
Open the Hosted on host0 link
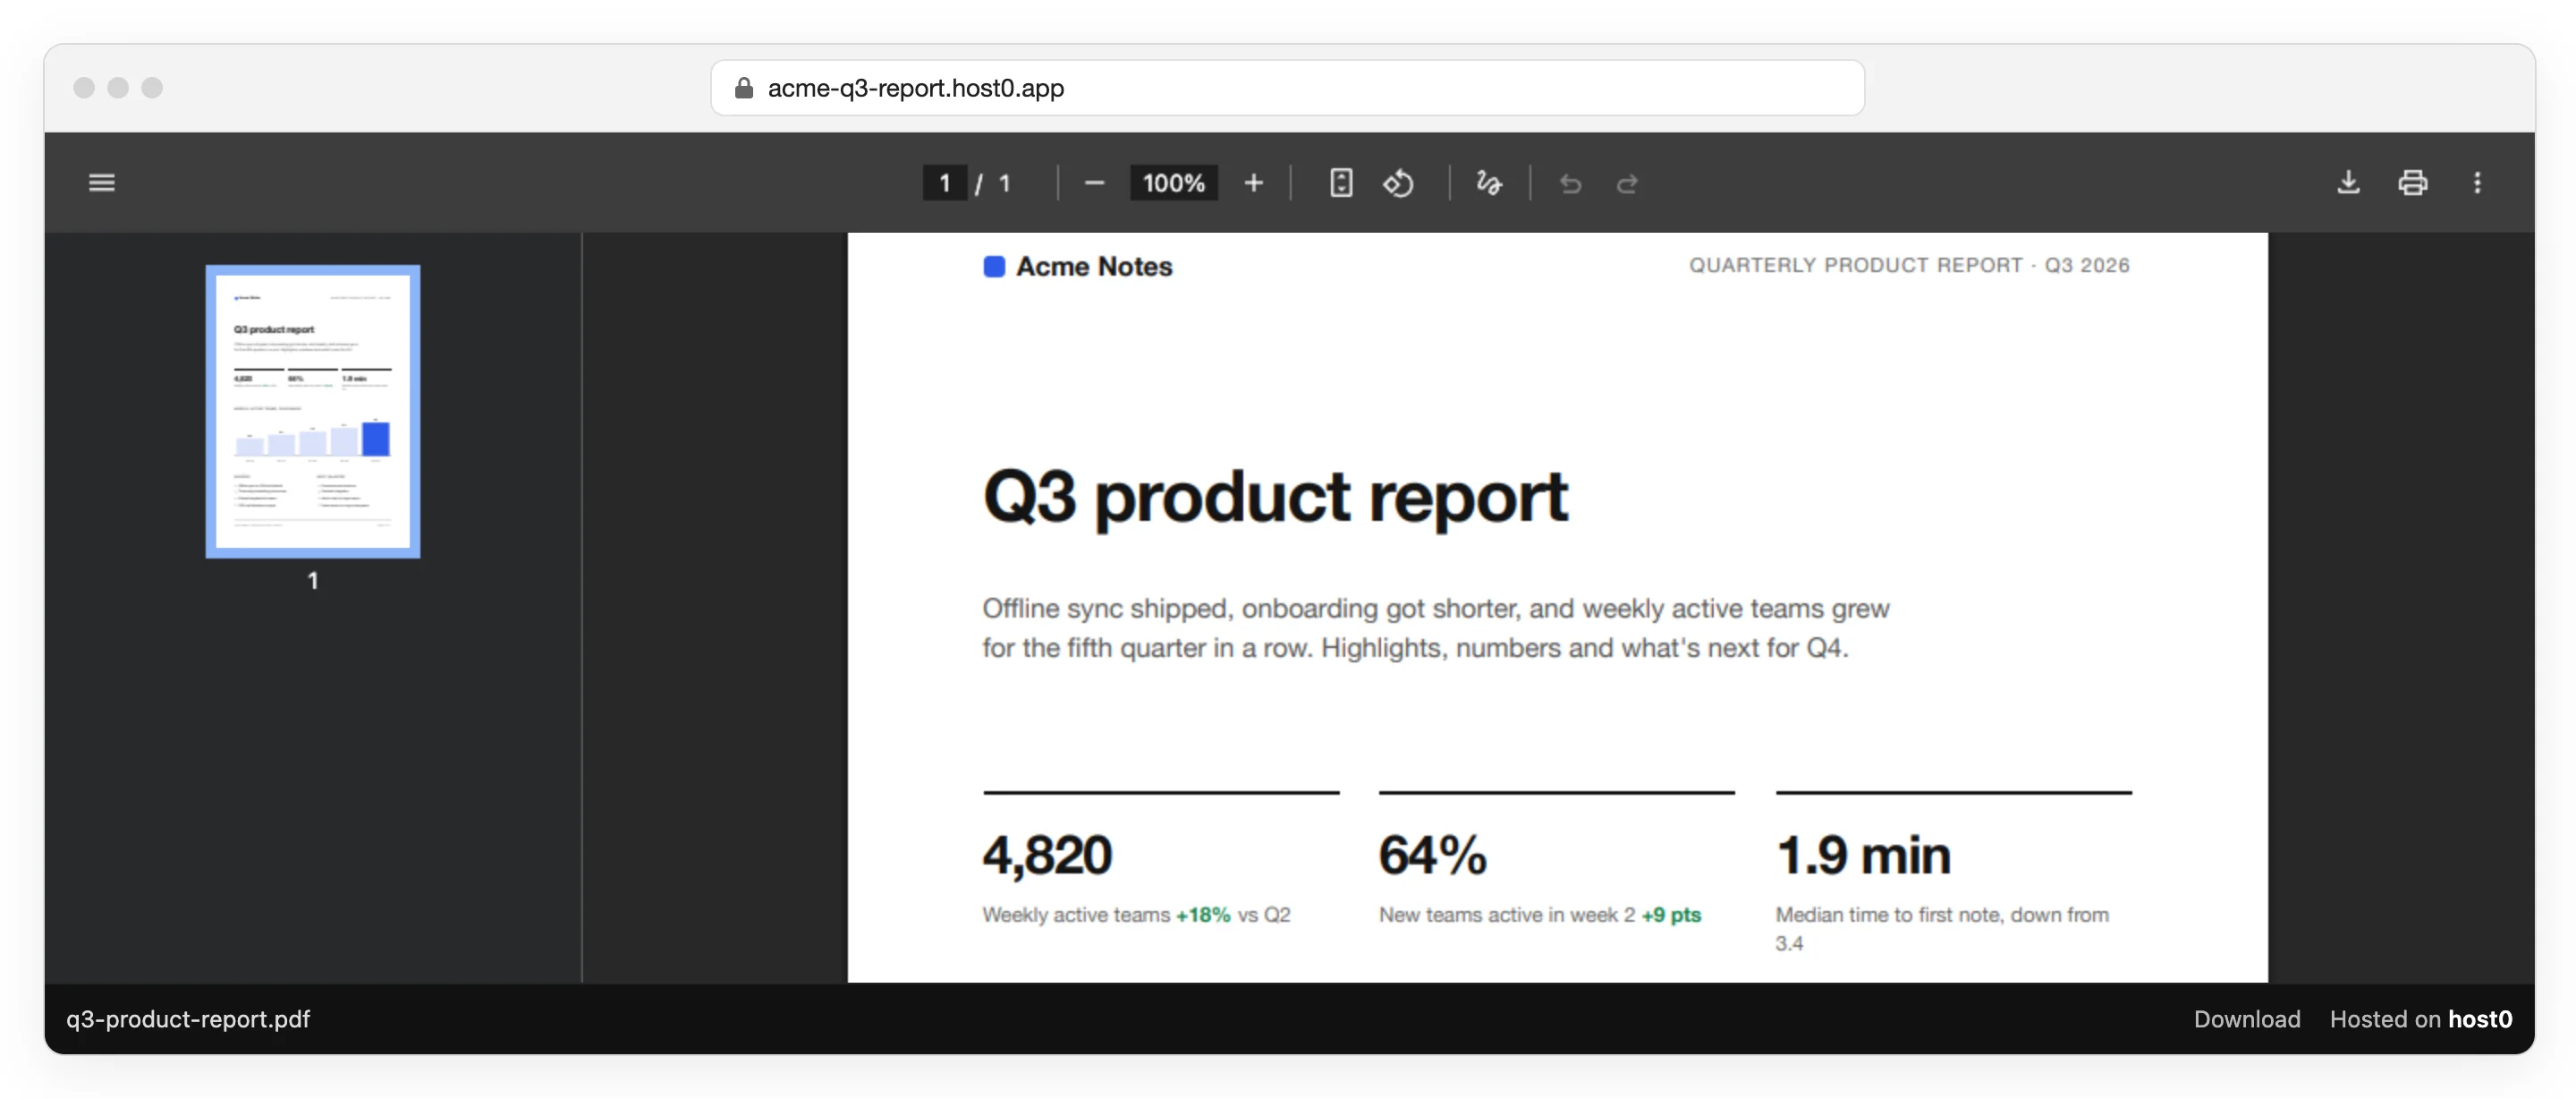pos(2420,1018)
